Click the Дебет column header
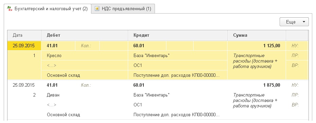Screen dimensions: 316x123 pos(85,35)
